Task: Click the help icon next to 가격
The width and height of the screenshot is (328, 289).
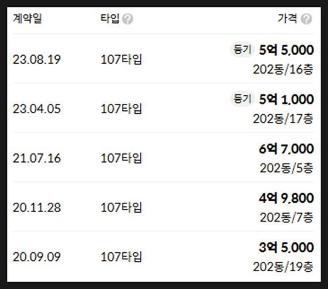Action: [306, 19]
